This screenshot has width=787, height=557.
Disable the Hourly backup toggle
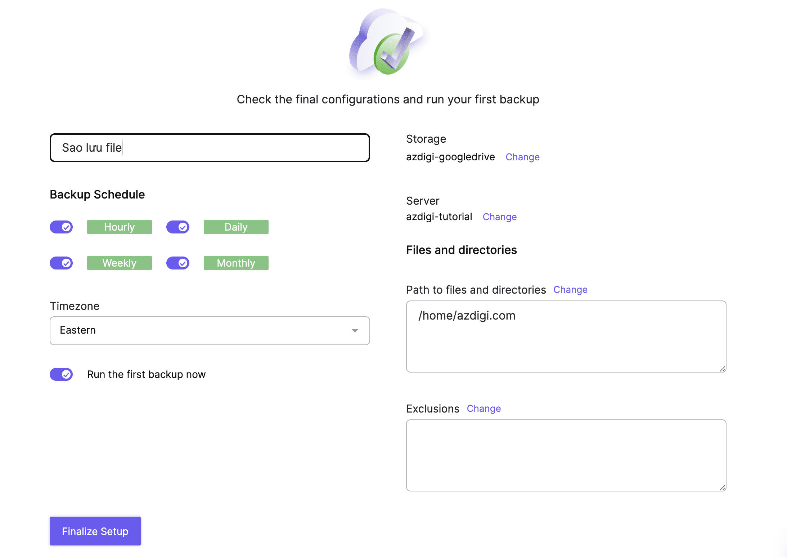(61, 227)
